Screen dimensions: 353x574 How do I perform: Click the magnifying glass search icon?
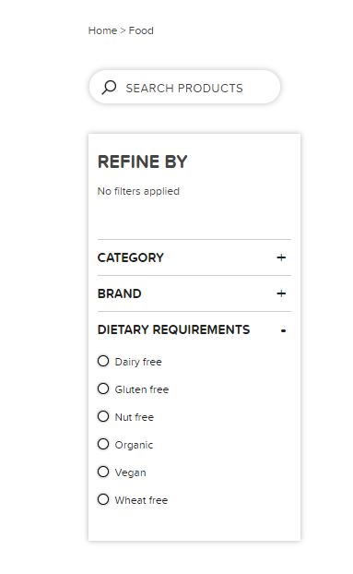[x=109, y=88]
